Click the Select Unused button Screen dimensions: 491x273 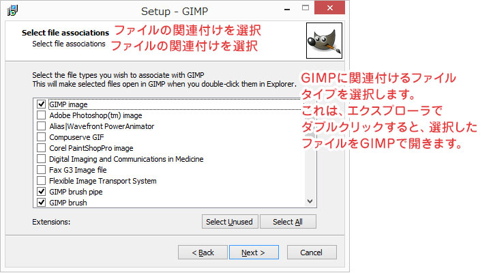[230, 222]
